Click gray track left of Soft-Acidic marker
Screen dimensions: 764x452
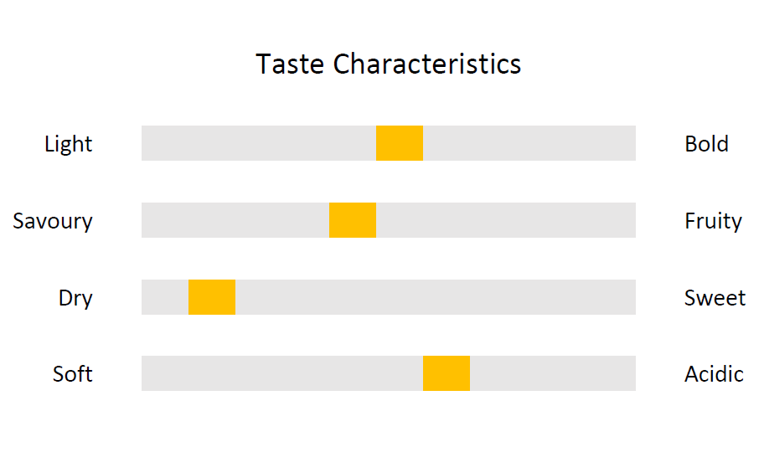[x=282, y=373]
